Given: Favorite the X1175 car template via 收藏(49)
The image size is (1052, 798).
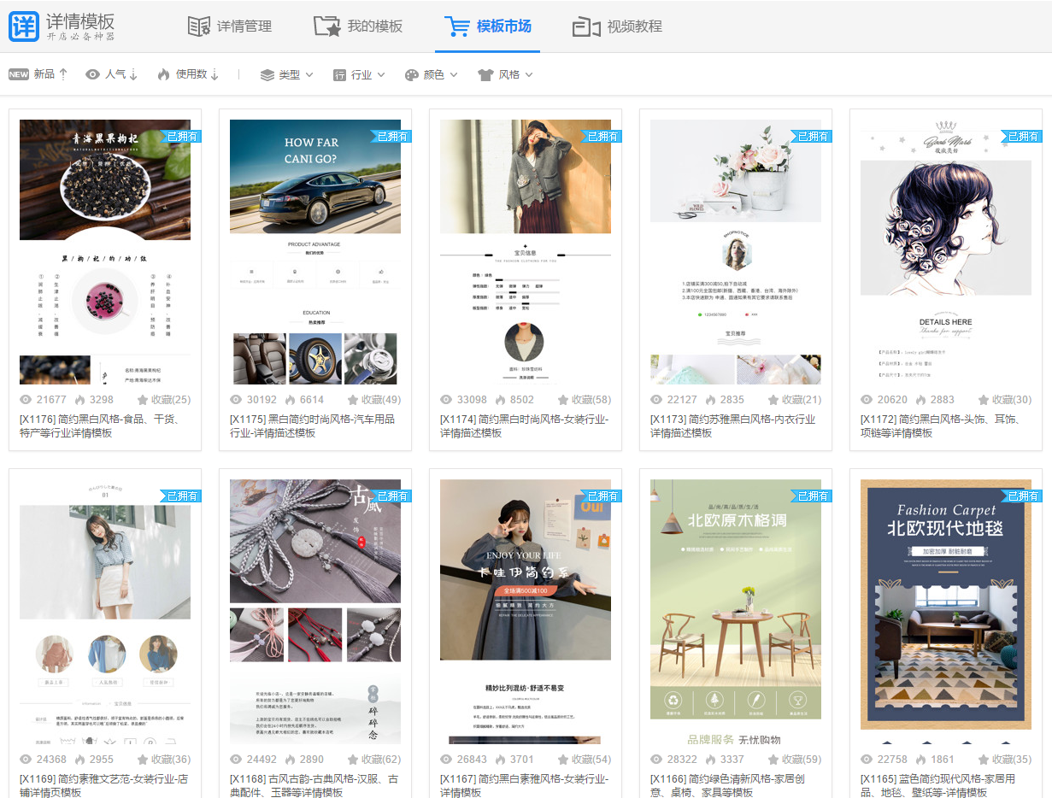Looking at the screenshot, I should point(353,400).
